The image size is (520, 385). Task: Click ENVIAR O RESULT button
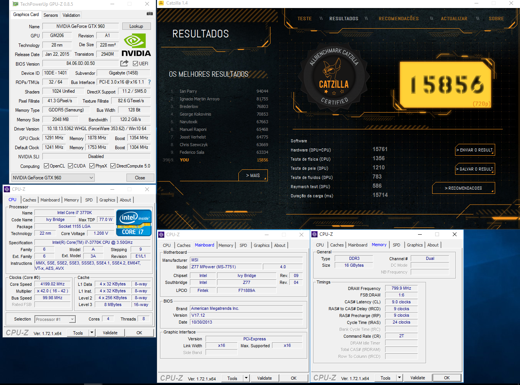pyautogui.click(x=475, y=150)
